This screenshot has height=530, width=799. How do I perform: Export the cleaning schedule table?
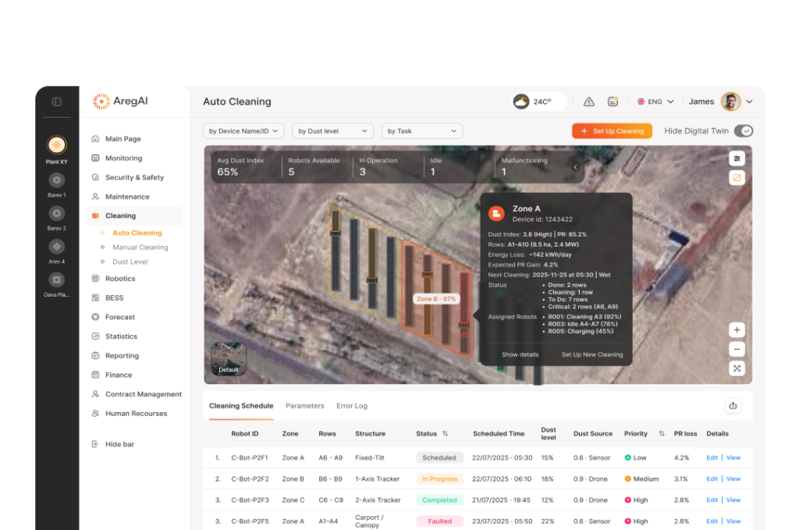tap(732, 406)
